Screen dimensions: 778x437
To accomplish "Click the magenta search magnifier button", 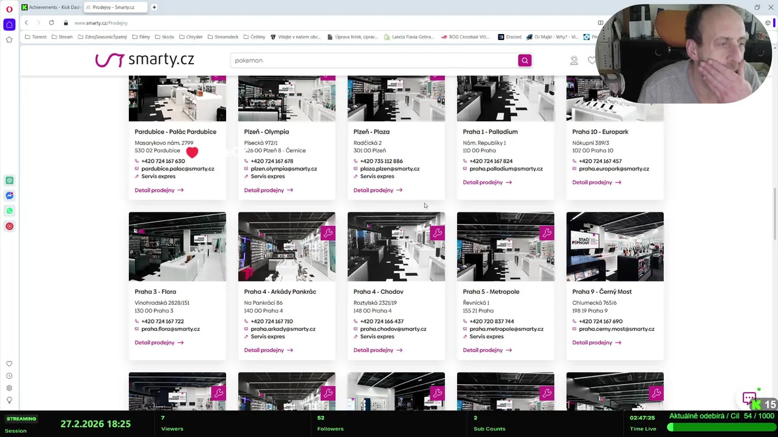I will [x=525, y=60].
